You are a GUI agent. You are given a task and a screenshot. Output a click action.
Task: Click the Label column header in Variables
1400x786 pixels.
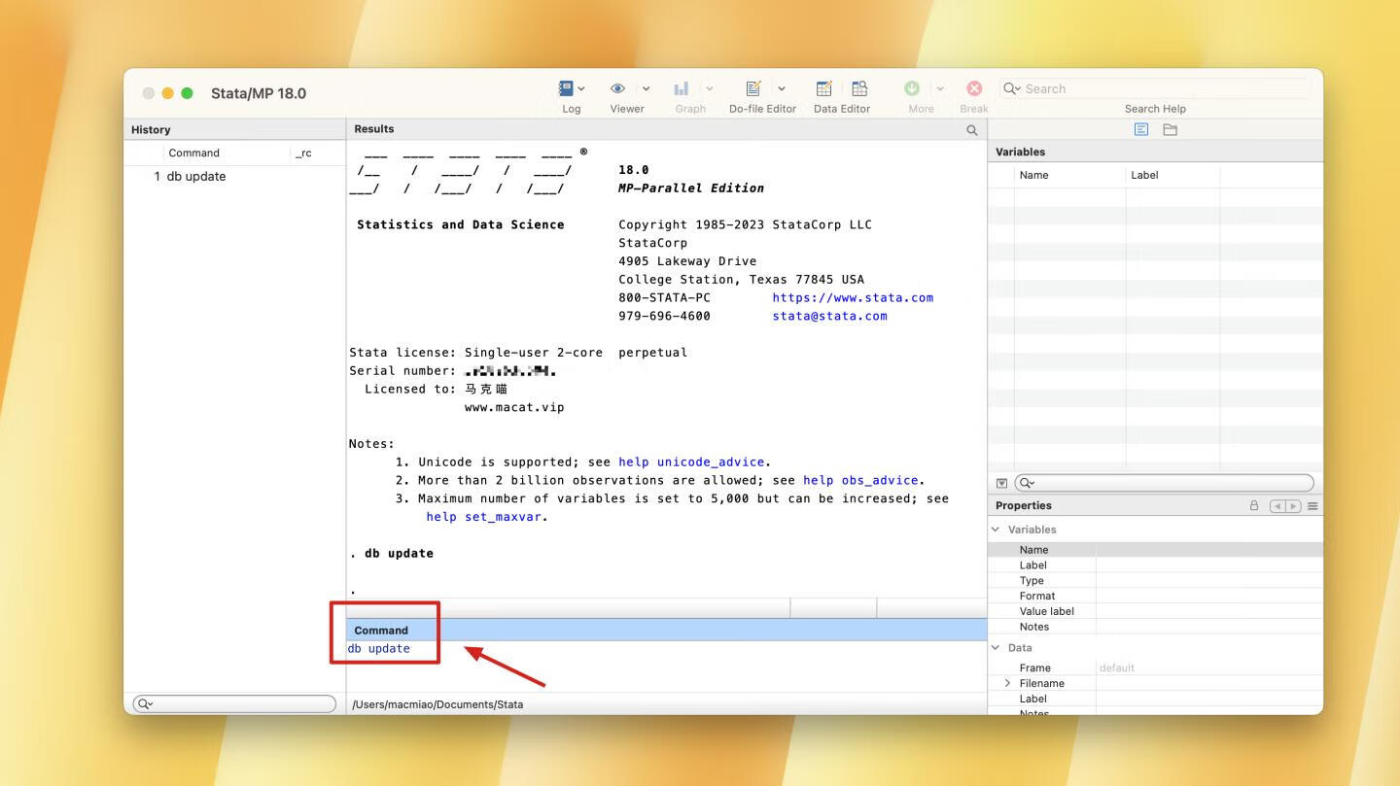pos(1144,175)
